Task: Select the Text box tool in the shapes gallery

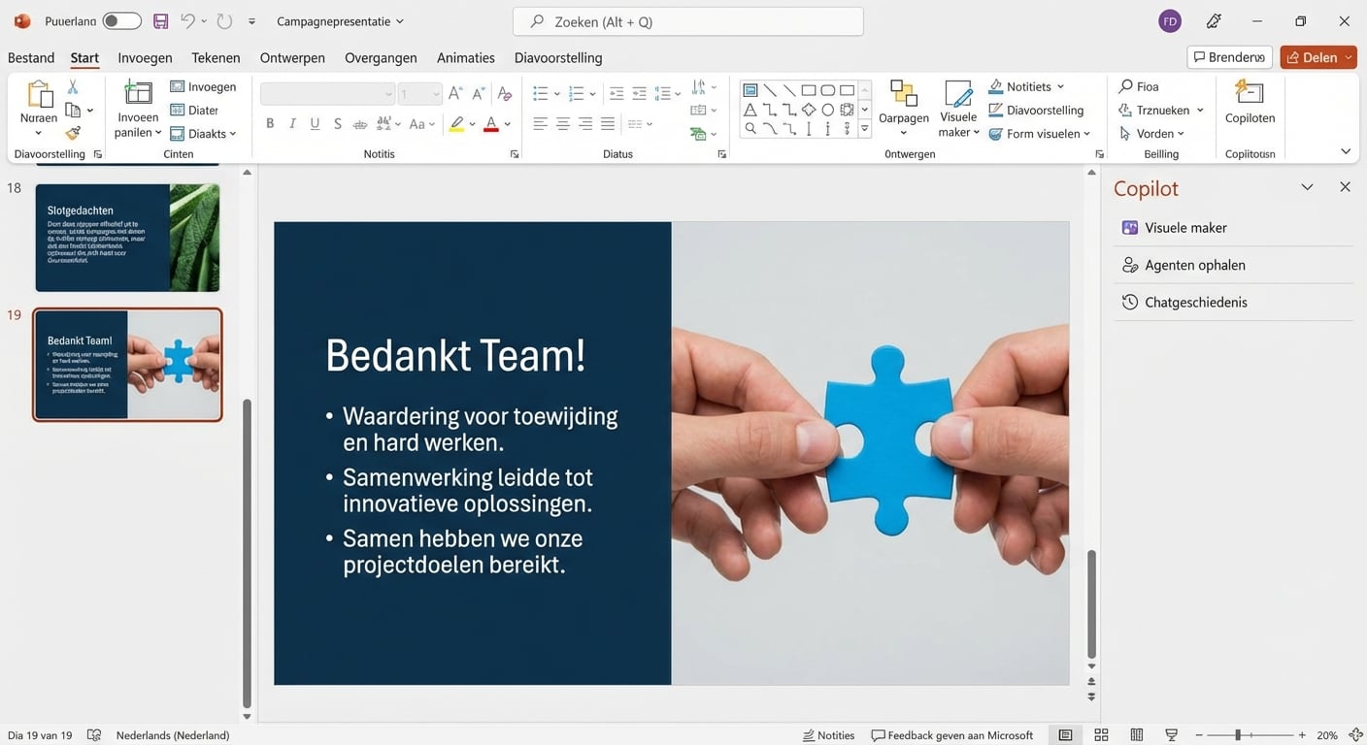Action: [x=750, y=110]
